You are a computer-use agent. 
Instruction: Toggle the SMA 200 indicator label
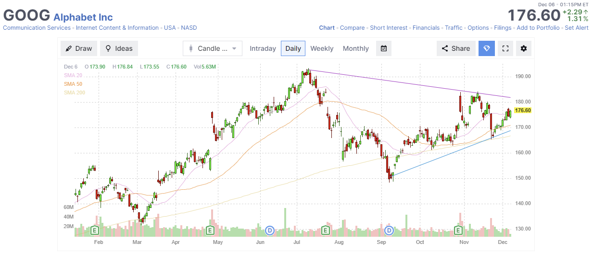click(75, 92)
